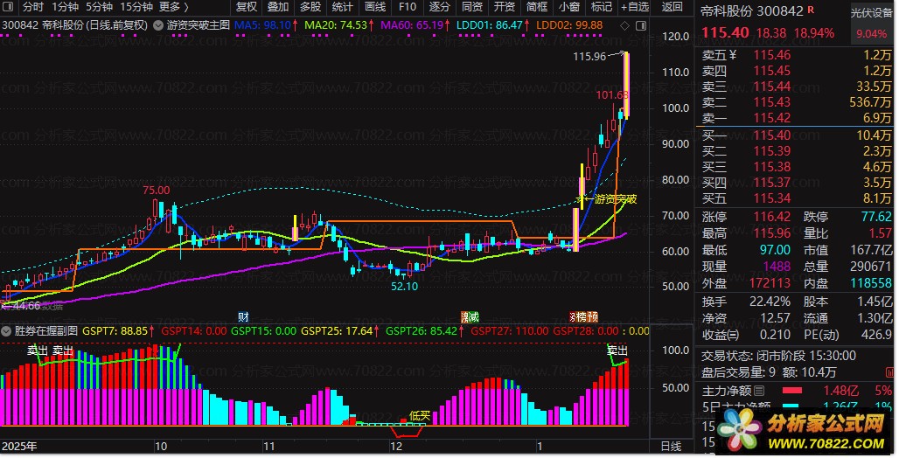The height and width of the screenshot is (458, 899).
Task: Click the 最高 price 115.96
Action: [772, 233]
